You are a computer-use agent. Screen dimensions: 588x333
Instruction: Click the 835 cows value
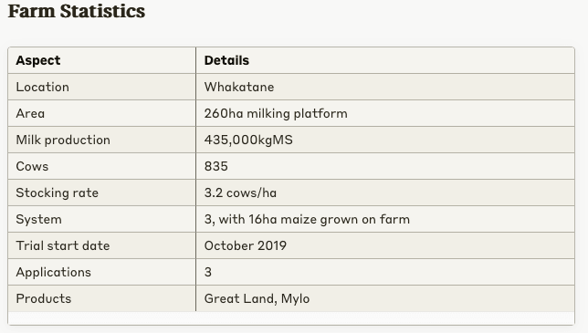[216, 166]
